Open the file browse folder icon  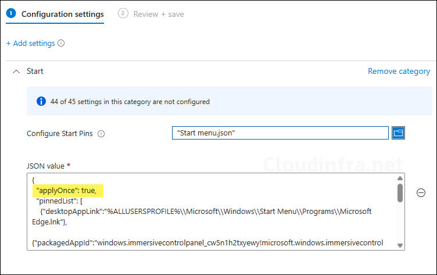[x=398, y=133]
